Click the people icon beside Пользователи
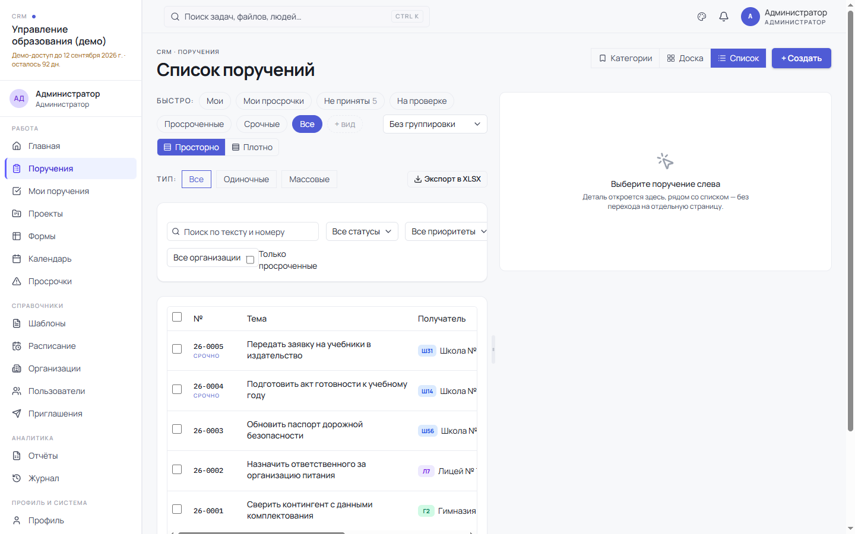 17,391
